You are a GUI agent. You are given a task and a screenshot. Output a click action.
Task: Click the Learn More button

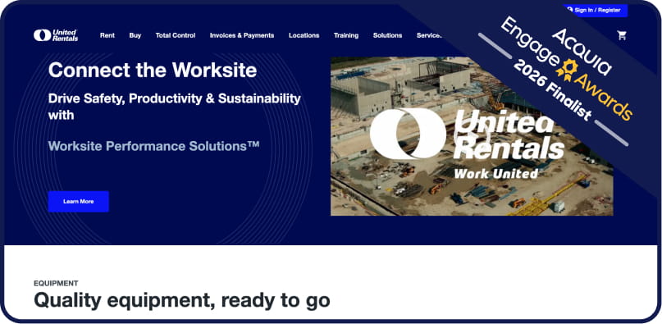(79, 202)
